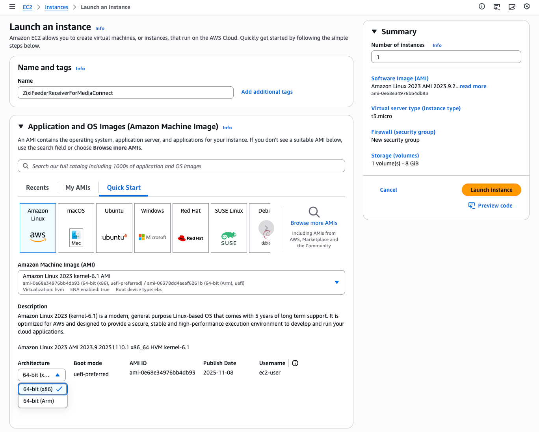Open CloudShell icon in top bar
Viewport: 539px width, 432px height.
tap(497, 7)
